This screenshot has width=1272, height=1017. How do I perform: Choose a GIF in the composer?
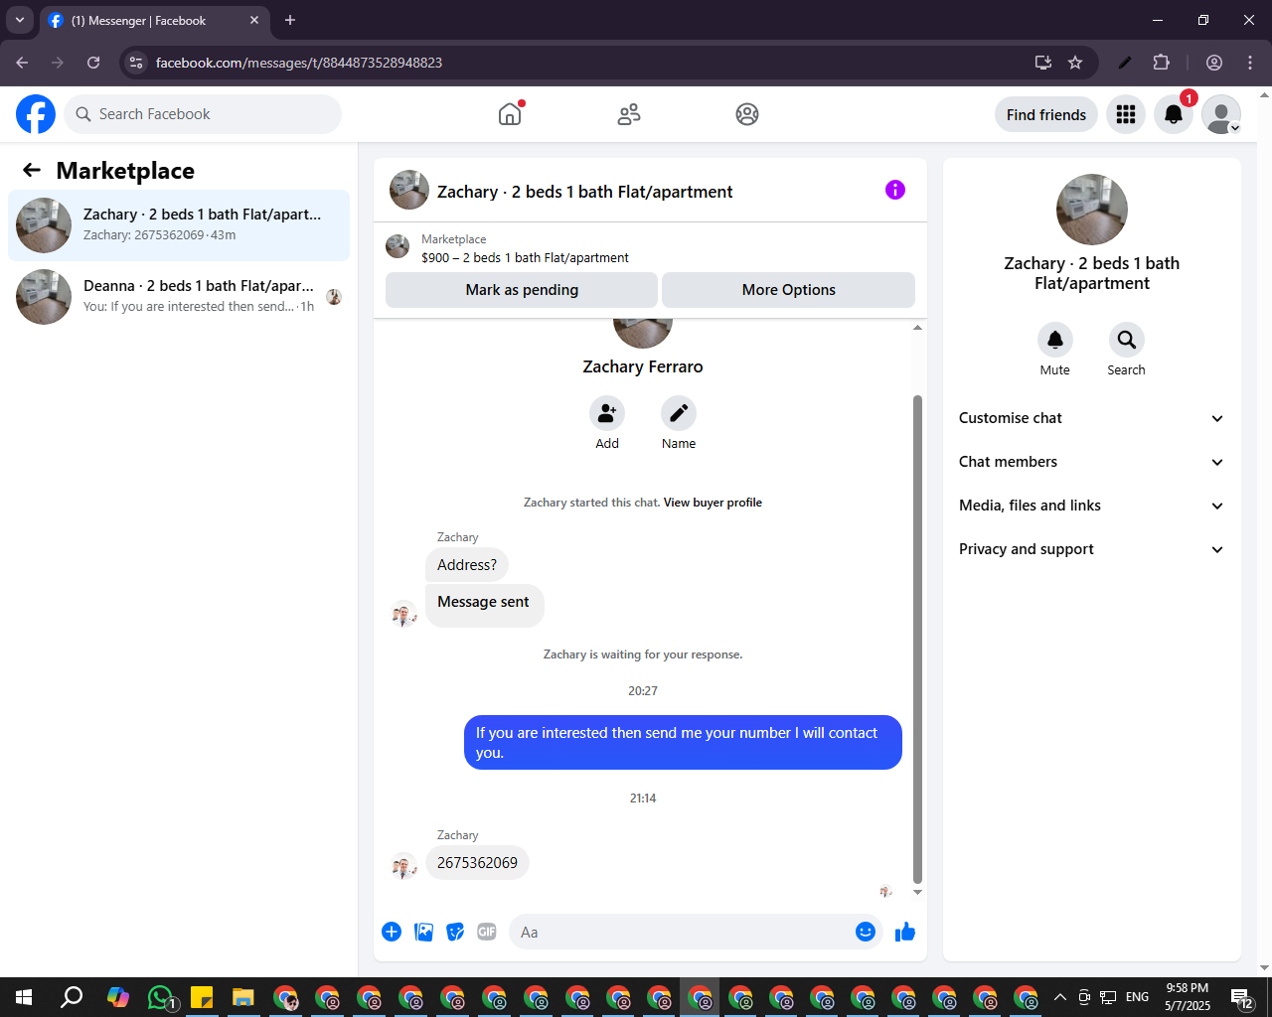point(487,932)
